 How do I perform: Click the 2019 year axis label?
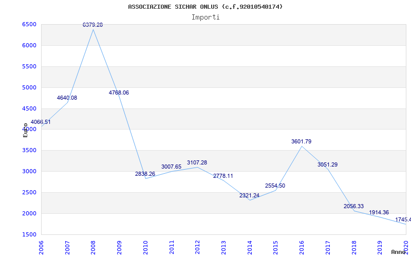380,248
